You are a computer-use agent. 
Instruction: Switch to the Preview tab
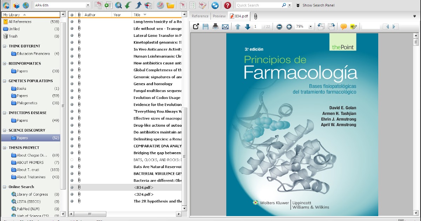[x=219, y=16]
